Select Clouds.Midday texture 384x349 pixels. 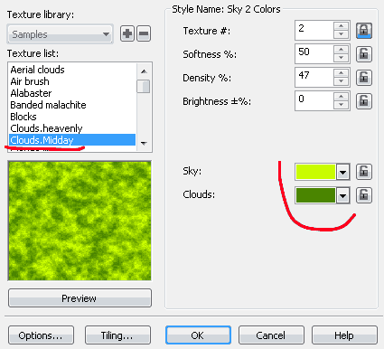72,140
